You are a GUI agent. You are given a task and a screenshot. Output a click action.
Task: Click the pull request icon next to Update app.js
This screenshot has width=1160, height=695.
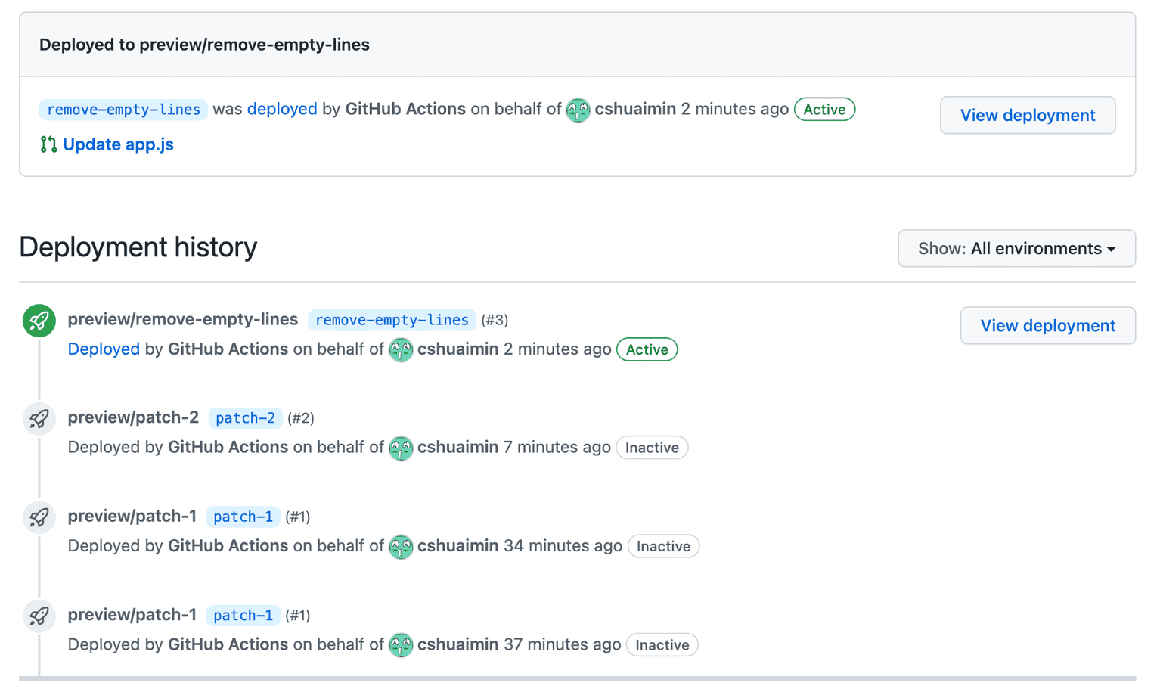[48, 144]
